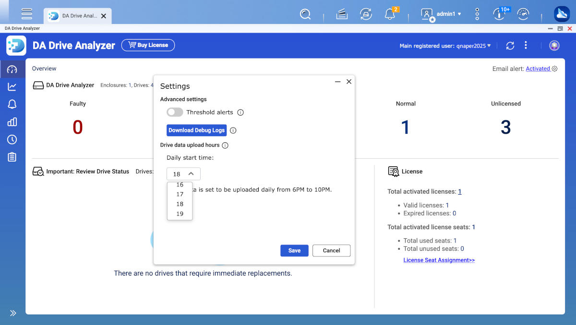Open the trend chart sidebar icon

pos(12,87)
